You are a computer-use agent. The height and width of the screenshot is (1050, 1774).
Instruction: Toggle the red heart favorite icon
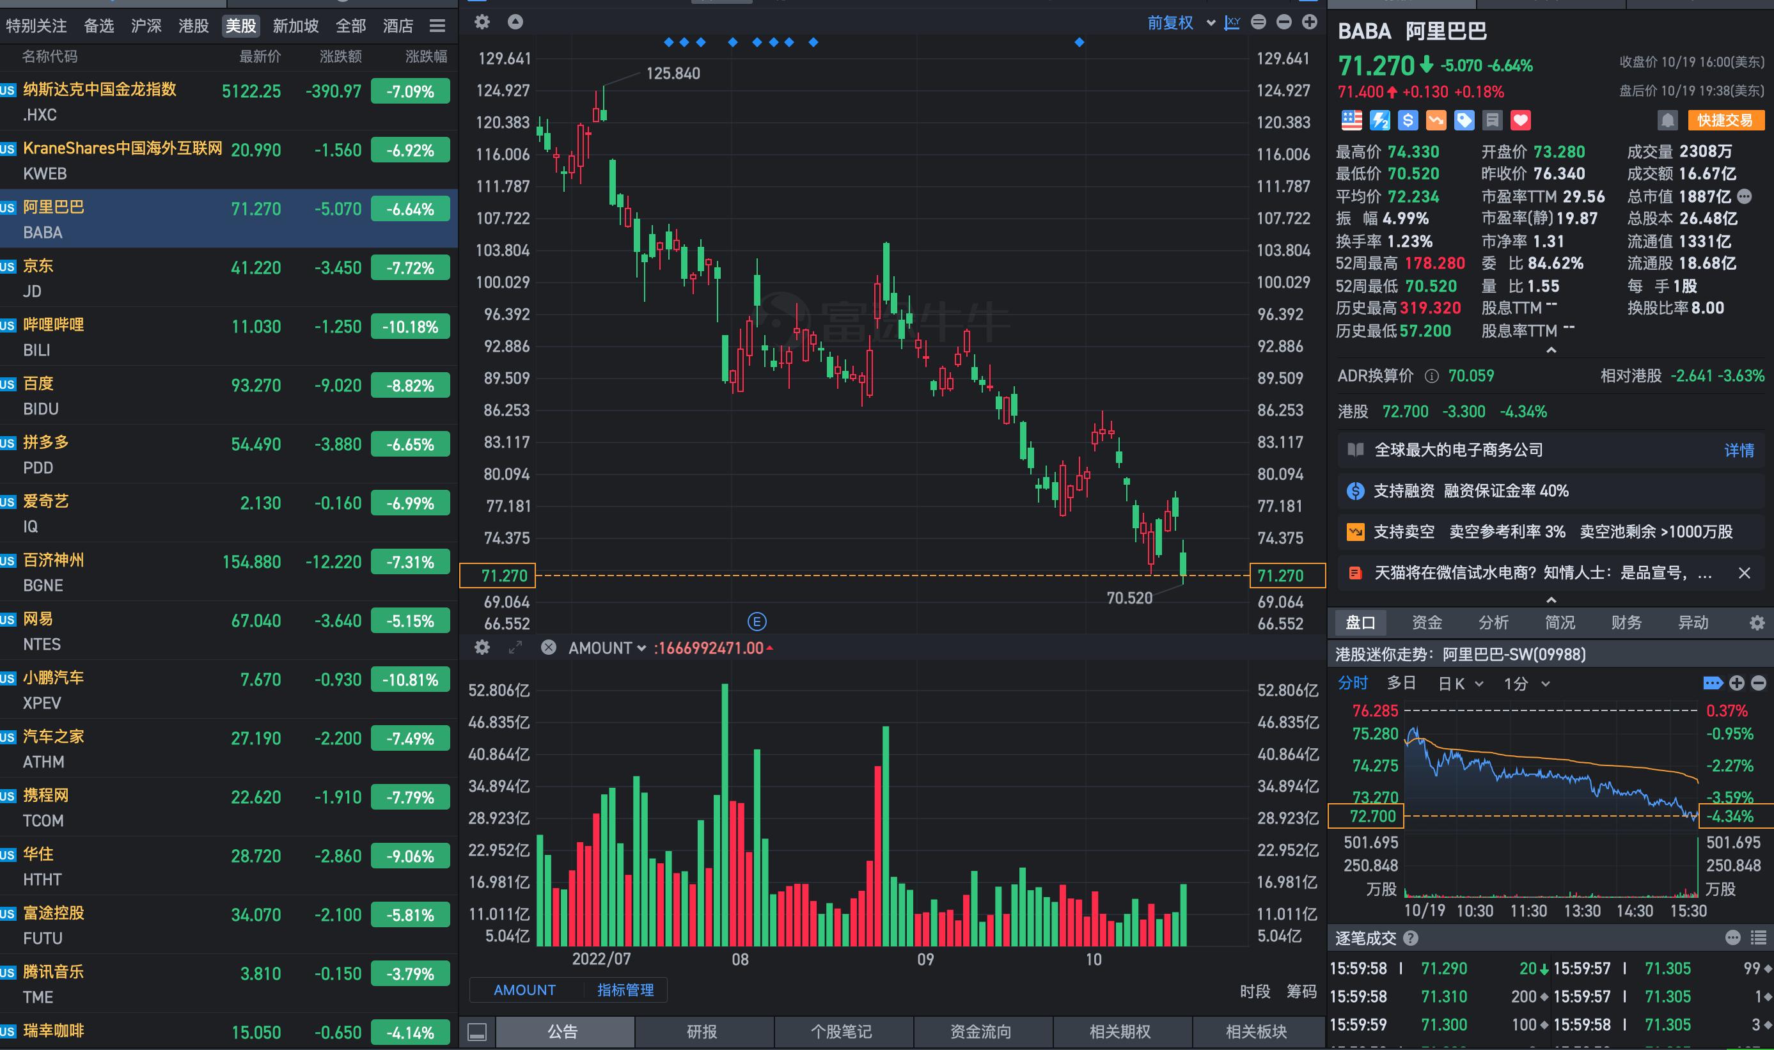click(x=1521, y=120)
